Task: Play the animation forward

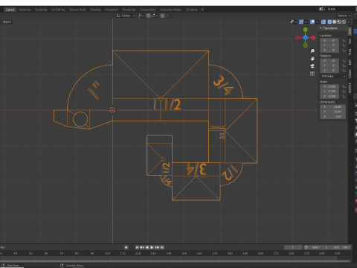Action: (152, 247)
